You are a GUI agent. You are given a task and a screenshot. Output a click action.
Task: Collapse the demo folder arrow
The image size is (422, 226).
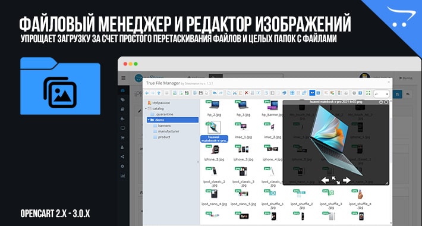[x=149, y=120]
